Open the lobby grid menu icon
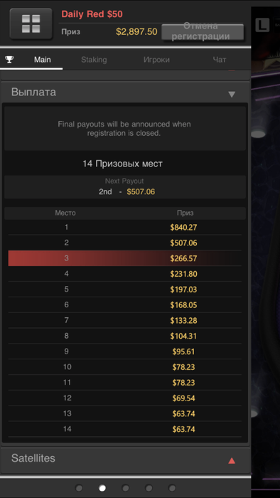The width and height of the screenshot is (280, 498). tap(31, 23)
